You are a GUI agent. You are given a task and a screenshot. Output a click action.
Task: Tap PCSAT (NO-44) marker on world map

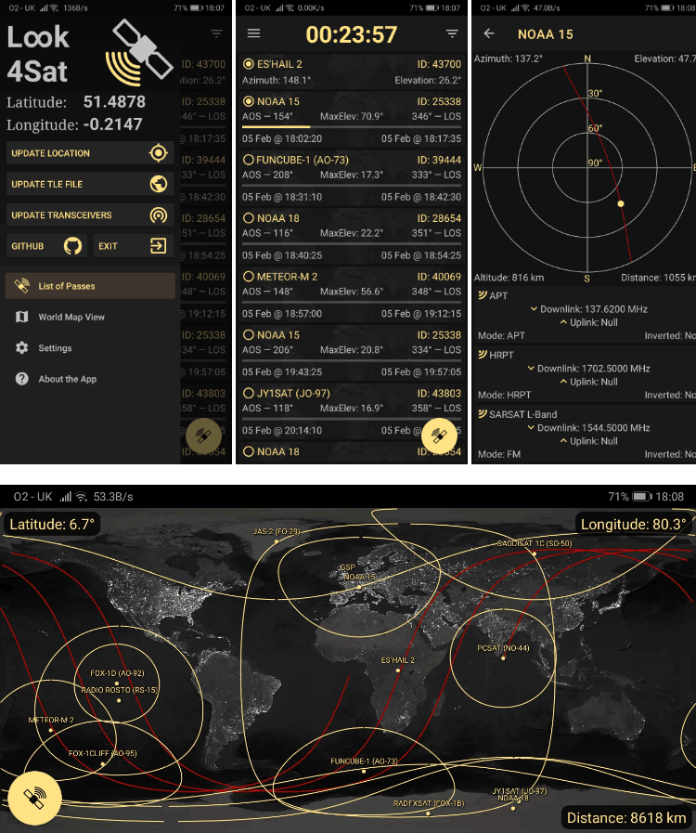[503, 657]
